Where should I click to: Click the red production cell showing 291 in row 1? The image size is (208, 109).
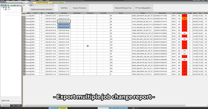[184, 16]
